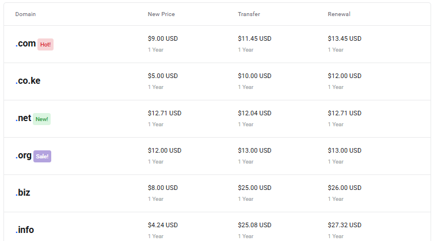Click the New! badge beside .net

[x=42, y=119]
